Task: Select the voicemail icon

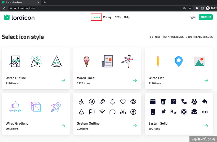Action: 205,112
